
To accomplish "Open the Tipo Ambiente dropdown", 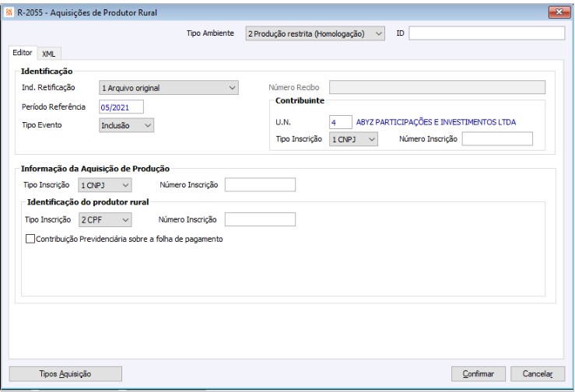I will [x=315, y=33].
